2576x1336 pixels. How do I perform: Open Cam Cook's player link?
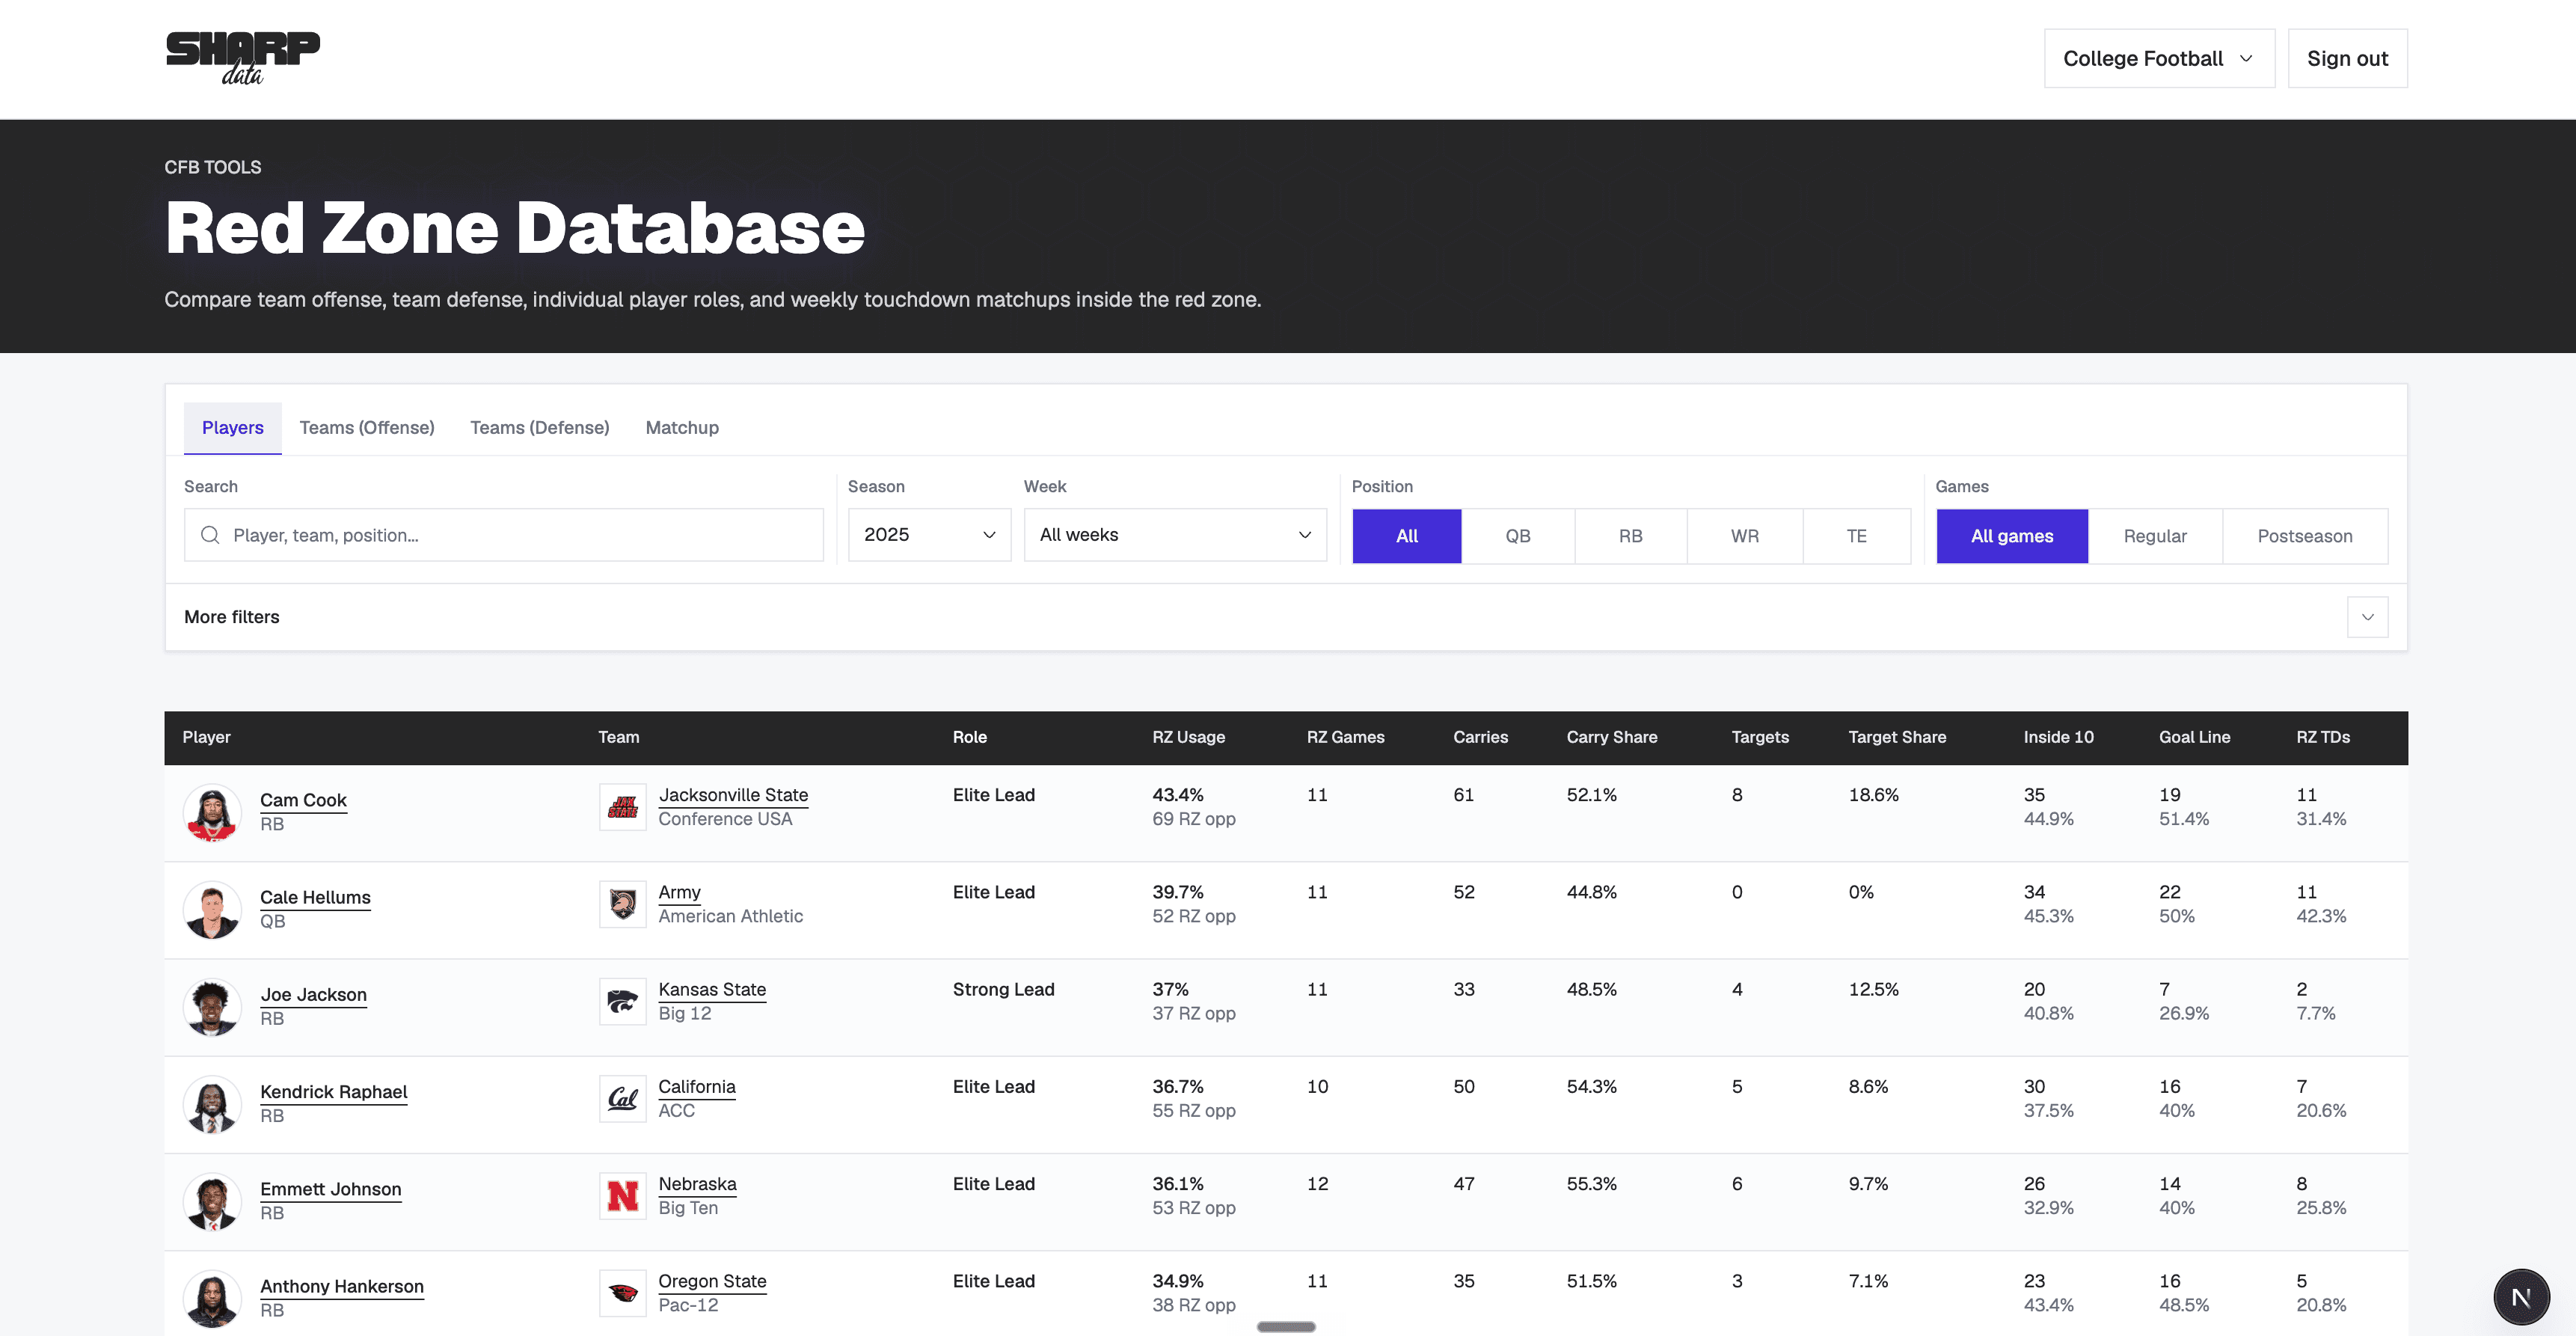pos(303,800)
